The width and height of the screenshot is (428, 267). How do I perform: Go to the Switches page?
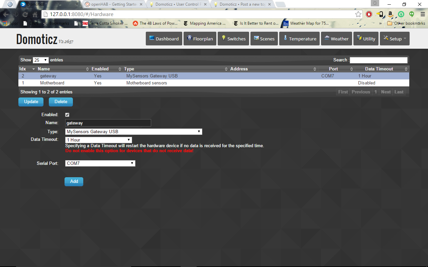[x=233, y=39]
